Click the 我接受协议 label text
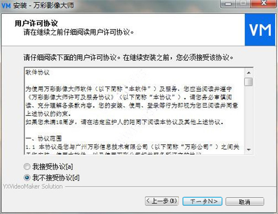This screenshot has height=214, width=278. point(53,166)
